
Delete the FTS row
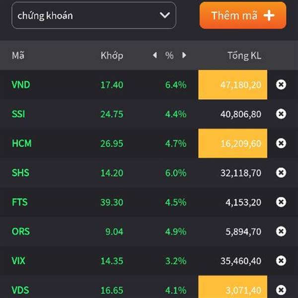(281, 202)
